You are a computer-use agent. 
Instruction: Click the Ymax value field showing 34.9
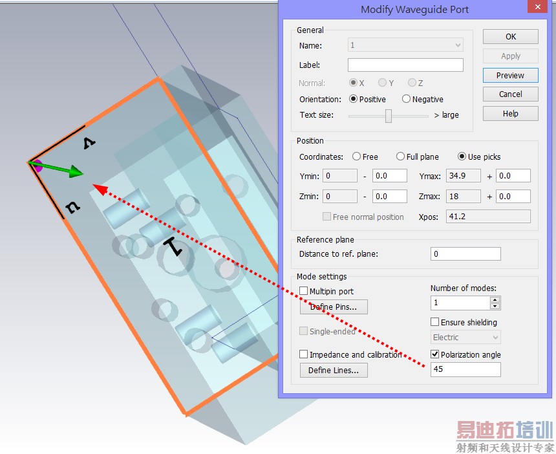point(464,175)
